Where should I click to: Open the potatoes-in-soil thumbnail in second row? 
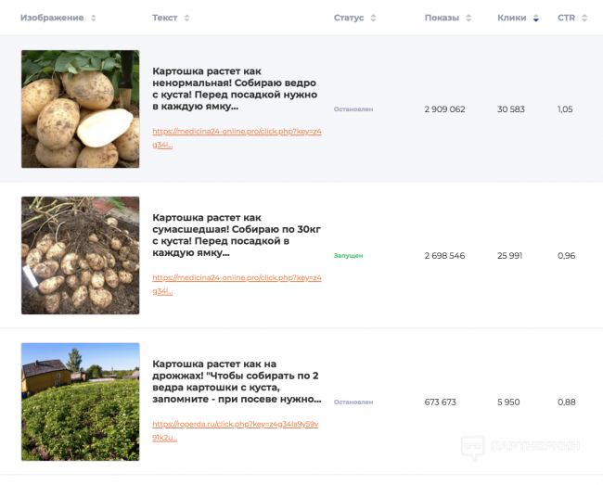[x=80, y=255]
